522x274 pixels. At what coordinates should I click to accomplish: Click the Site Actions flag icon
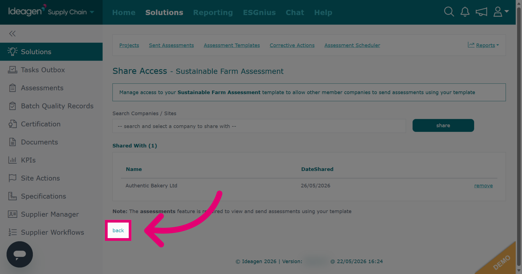click(13, 178)
